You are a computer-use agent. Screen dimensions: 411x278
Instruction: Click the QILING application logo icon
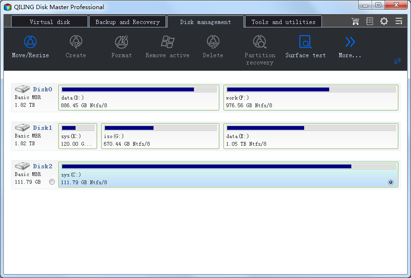pyautogui.click(x=8, y=7)
